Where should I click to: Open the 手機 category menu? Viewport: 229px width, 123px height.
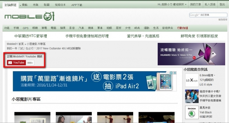click(16, 28)
